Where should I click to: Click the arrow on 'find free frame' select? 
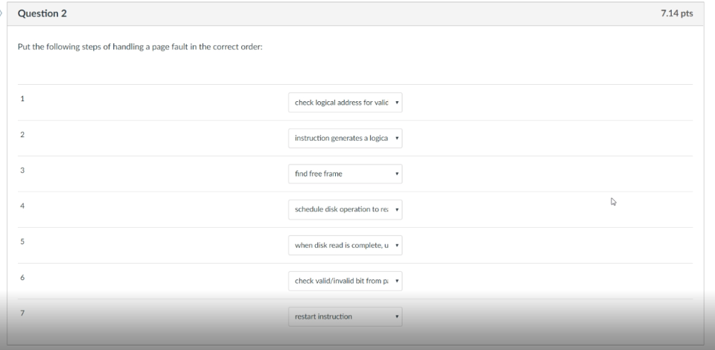click(398, 175)
